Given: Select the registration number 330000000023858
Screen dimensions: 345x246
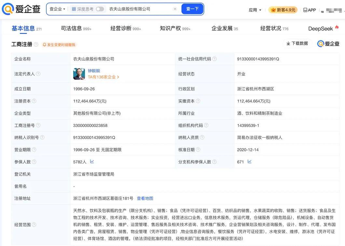Looking at the screenshot, I should (x=90, y=125).
